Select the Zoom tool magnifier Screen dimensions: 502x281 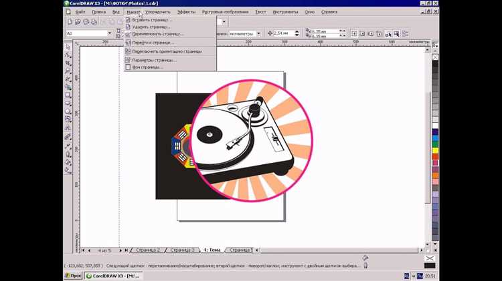coord(68,71)
